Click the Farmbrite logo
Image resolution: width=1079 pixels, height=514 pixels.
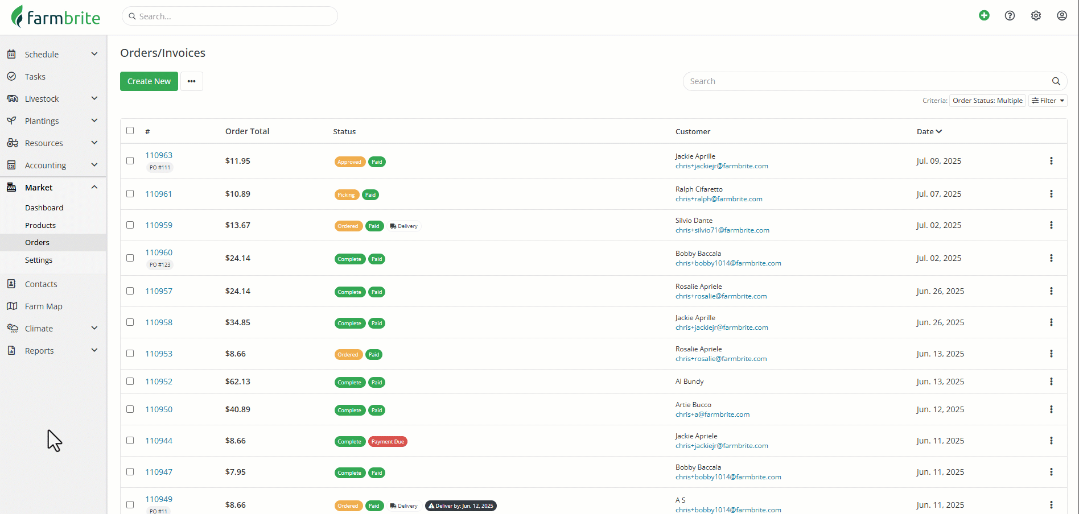(x=56, y=17)
